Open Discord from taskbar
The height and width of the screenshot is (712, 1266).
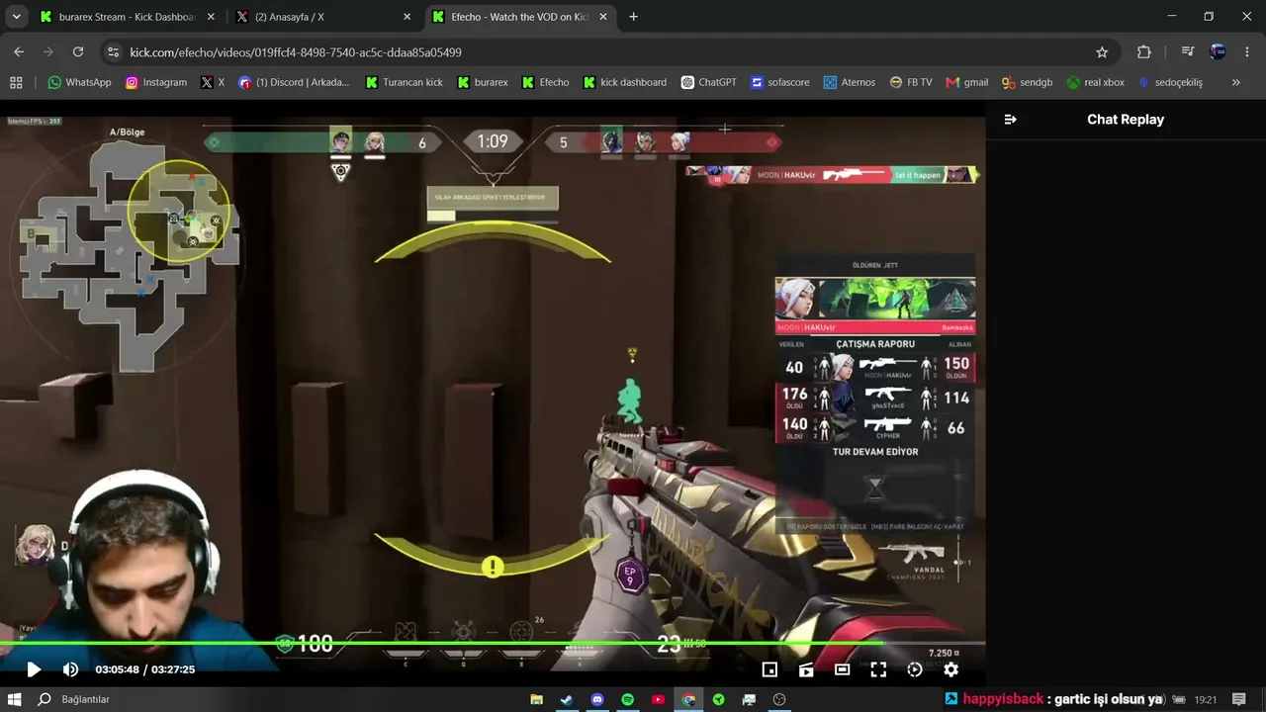597,699
